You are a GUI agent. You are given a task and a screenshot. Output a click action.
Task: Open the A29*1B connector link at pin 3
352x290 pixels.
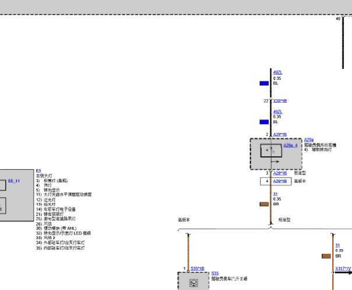pyautogui.click(x=280, y=173)
